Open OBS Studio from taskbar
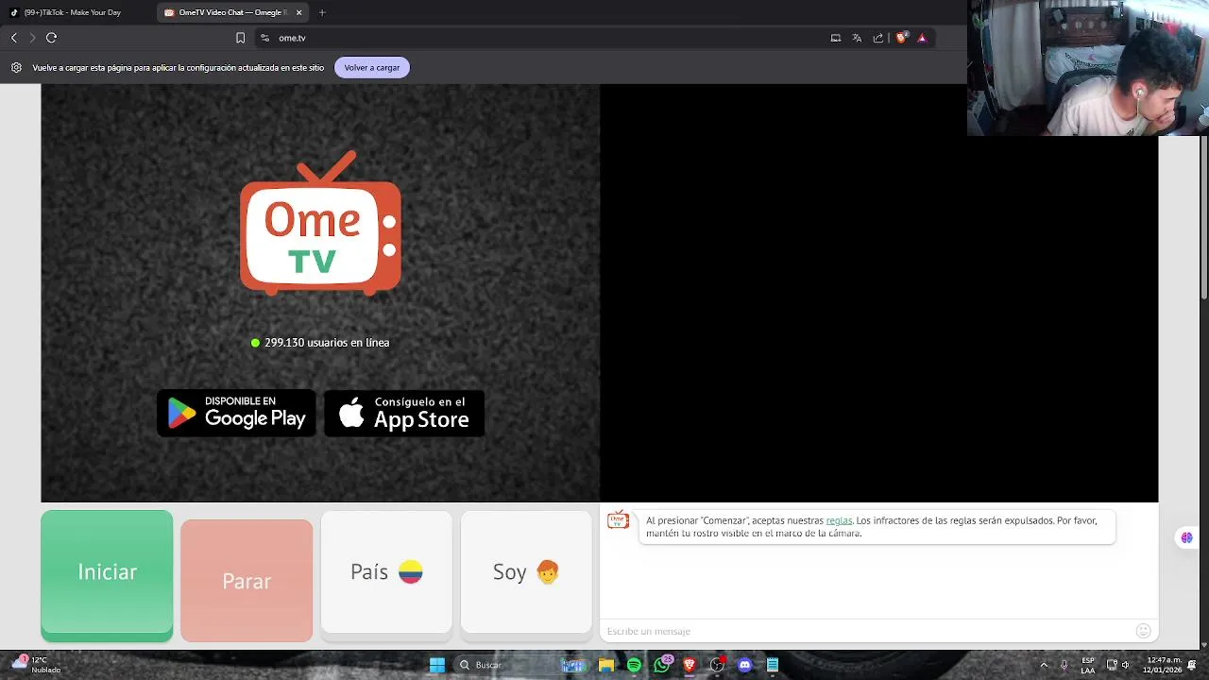 717,665
